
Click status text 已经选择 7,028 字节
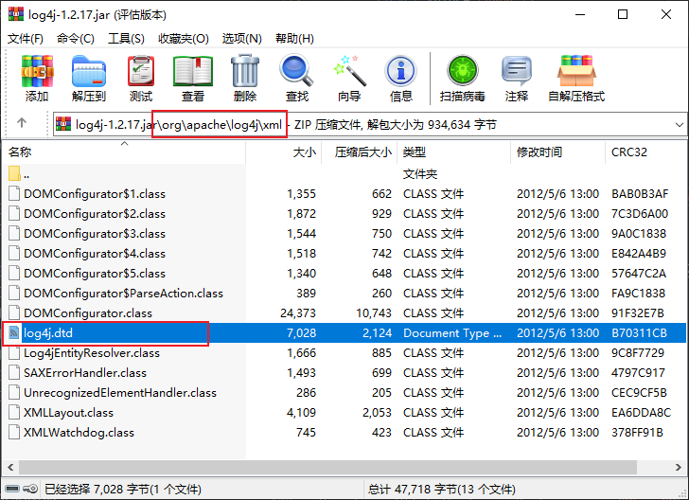pos(123,489)
